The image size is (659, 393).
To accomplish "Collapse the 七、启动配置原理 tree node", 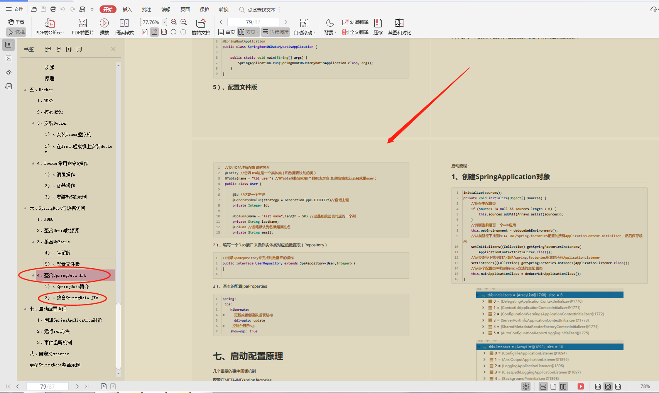I will tap(25, 309).
